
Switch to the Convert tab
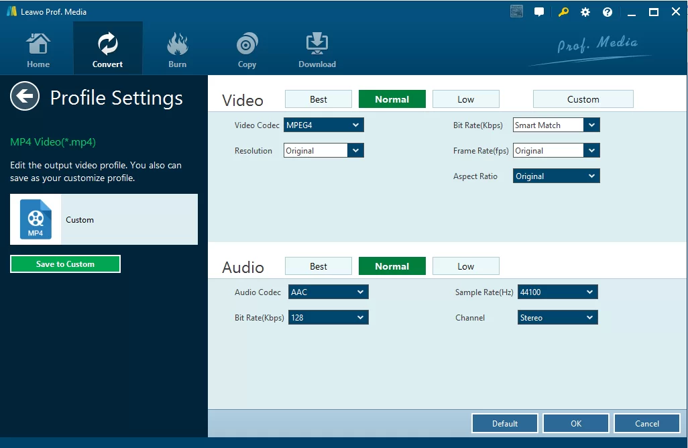click(x=107, y=48)
